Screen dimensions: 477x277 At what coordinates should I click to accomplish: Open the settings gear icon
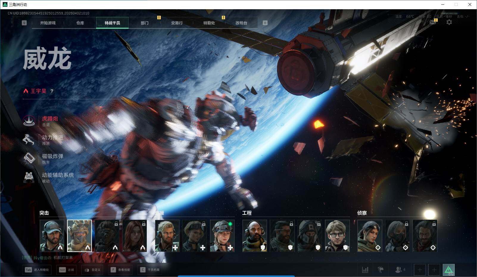pos(449,22)
